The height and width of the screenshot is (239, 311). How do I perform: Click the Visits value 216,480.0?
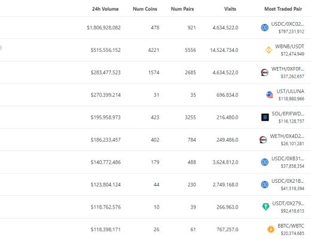tap(227, 117)
